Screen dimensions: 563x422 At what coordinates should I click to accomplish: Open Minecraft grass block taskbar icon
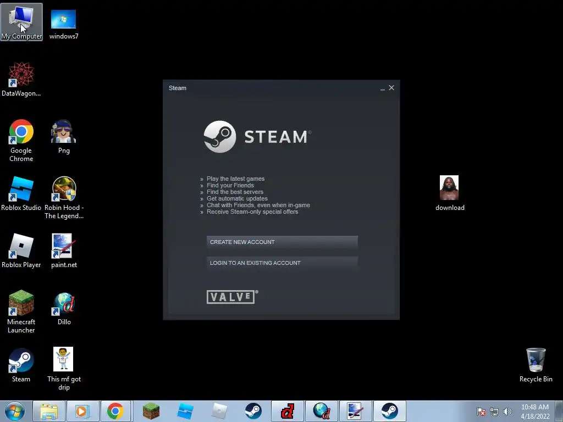tap(151, 411)
